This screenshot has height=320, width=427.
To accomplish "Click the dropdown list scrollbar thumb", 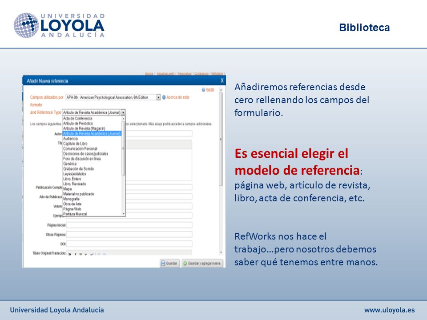I will click(123, 148).
